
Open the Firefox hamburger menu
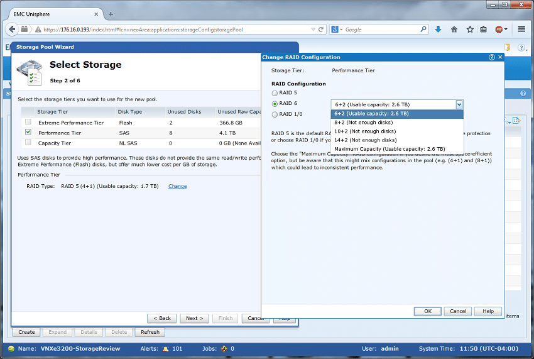tap(521, 30)
